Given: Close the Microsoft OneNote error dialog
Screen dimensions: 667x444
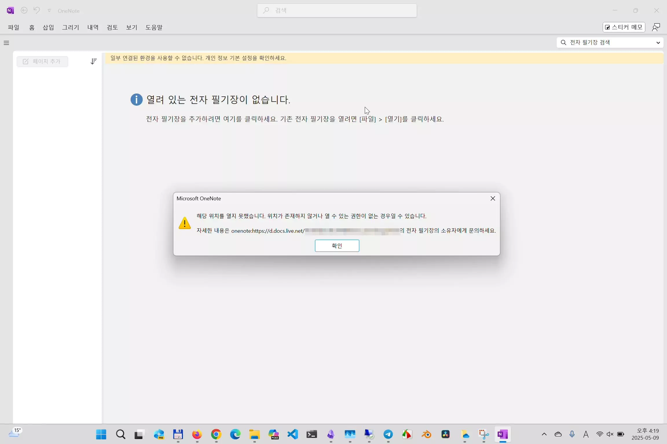Looking at the screenshot, I should [493, 199].
